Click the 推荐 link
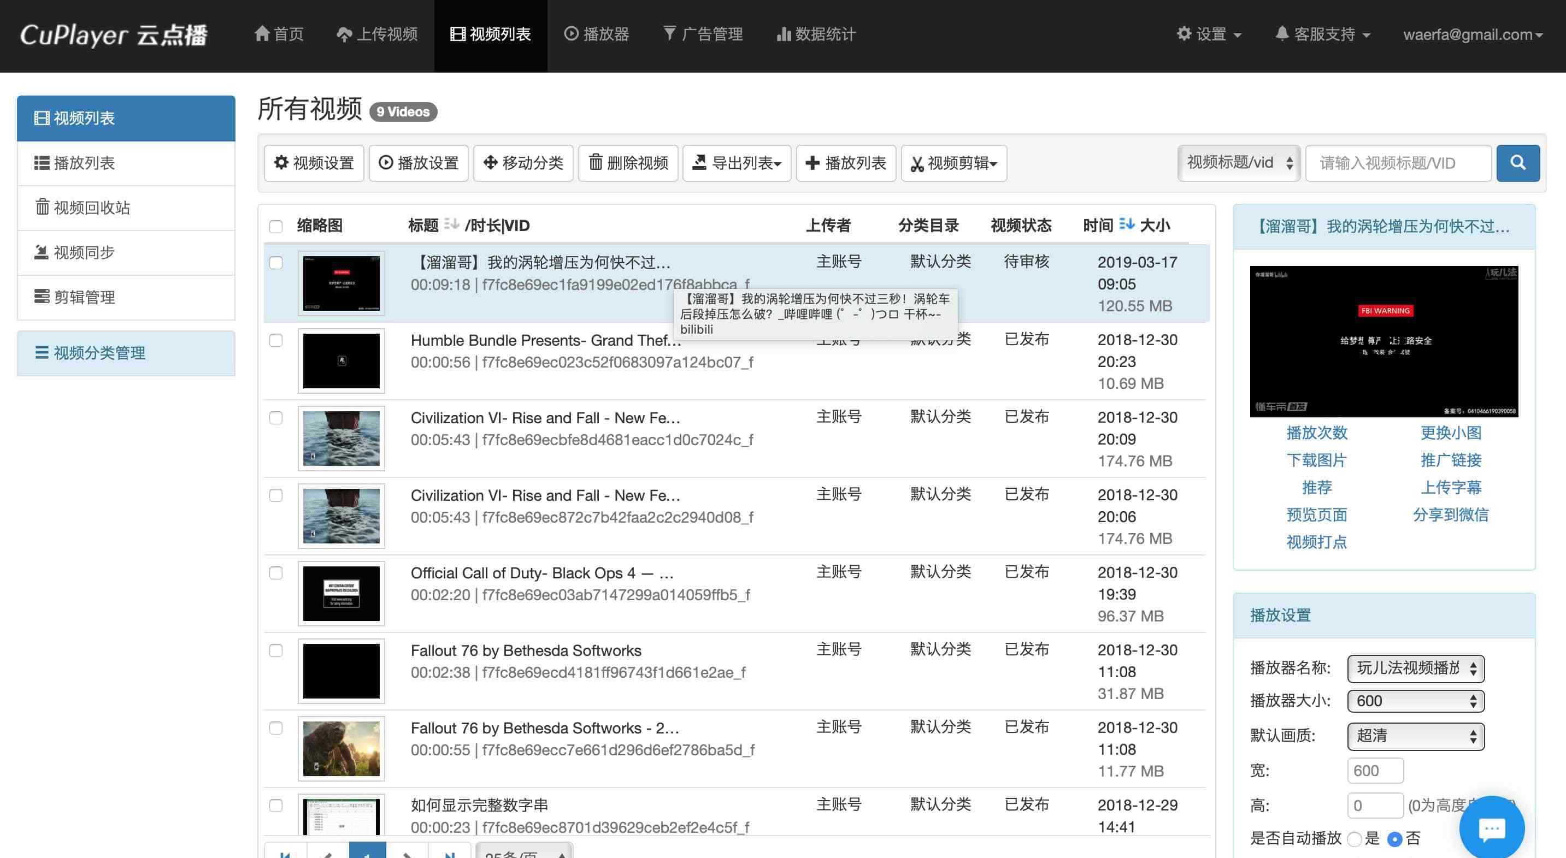 [1317, 487]
